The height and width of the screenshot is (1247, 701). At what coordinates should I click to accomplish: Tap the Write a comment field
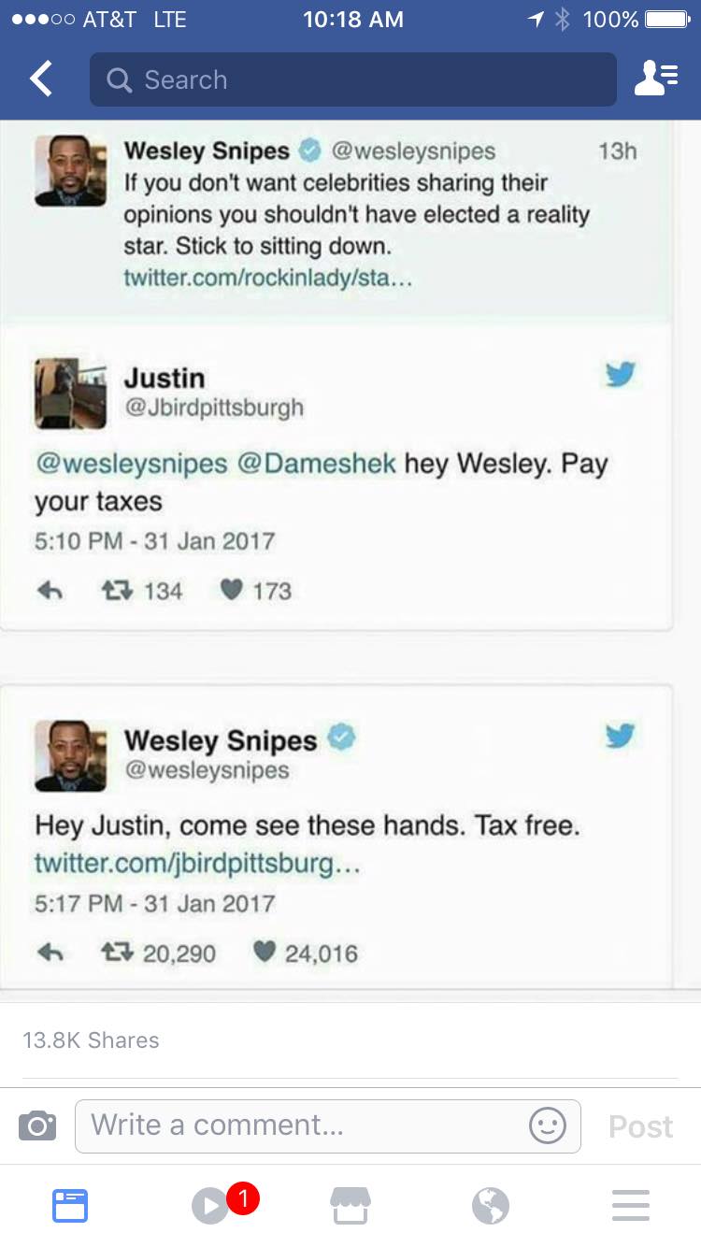coord(328,1125)
